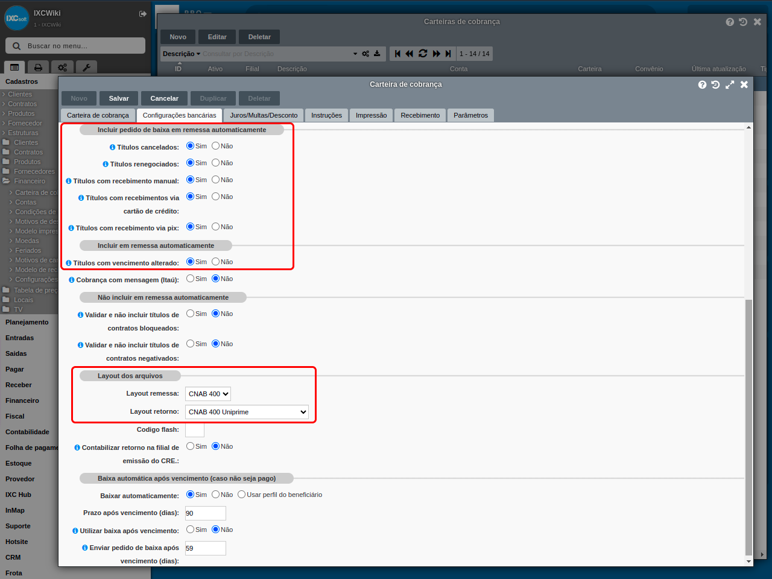Click Editar in Carteiras de cobrança window
The image size is (772, 579).
coord(217,37)
